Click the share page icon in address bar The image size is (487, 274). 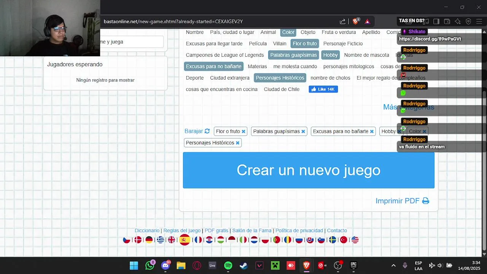click(342, 21)
